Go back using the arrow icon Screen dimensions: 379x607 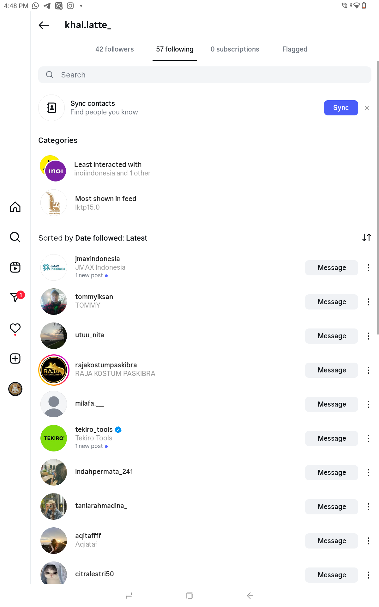coord(44,25)
